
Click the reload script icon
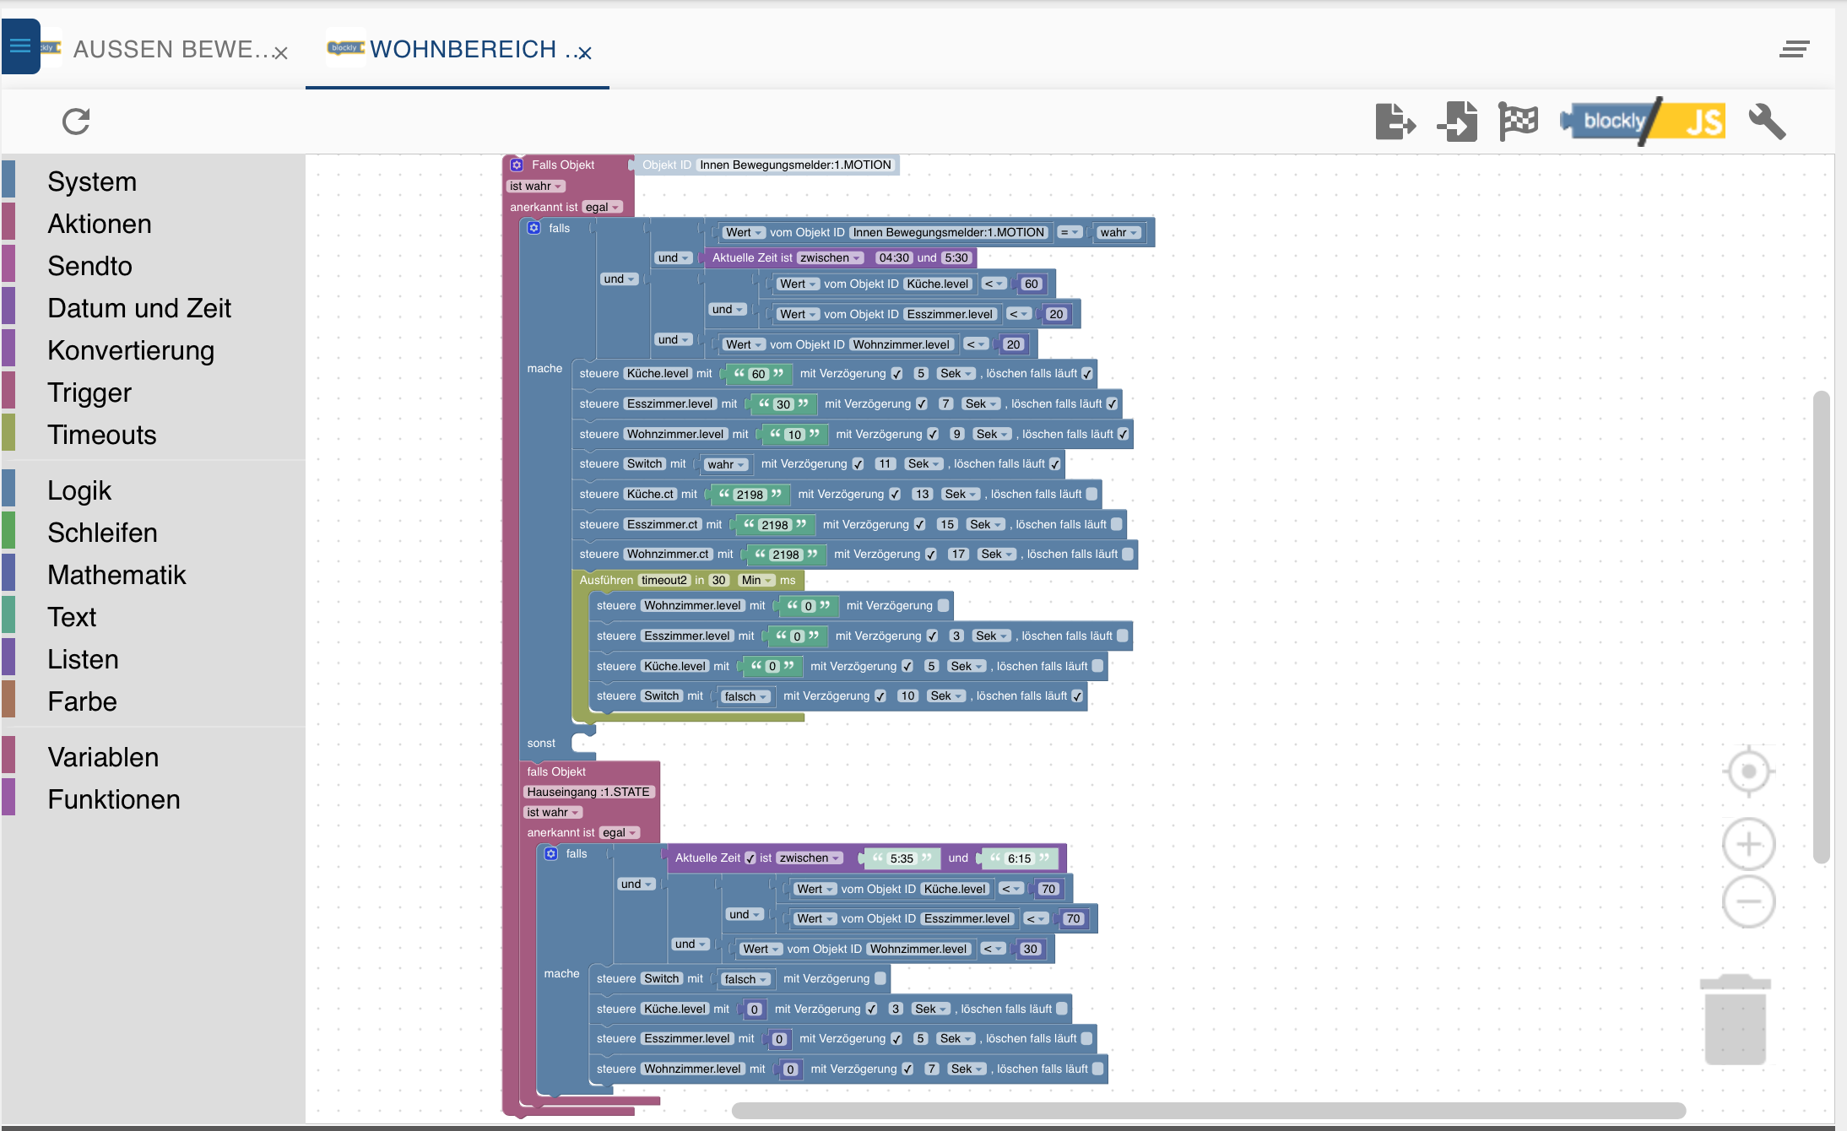point(76,122)
